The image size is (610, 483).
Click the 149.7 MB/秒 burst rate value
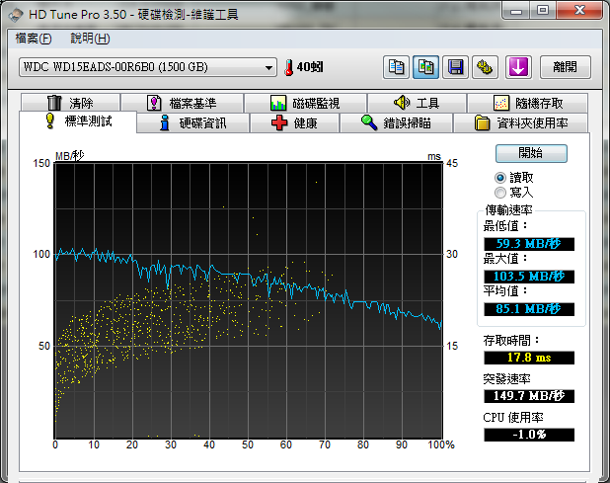click(x=529, y=396)
